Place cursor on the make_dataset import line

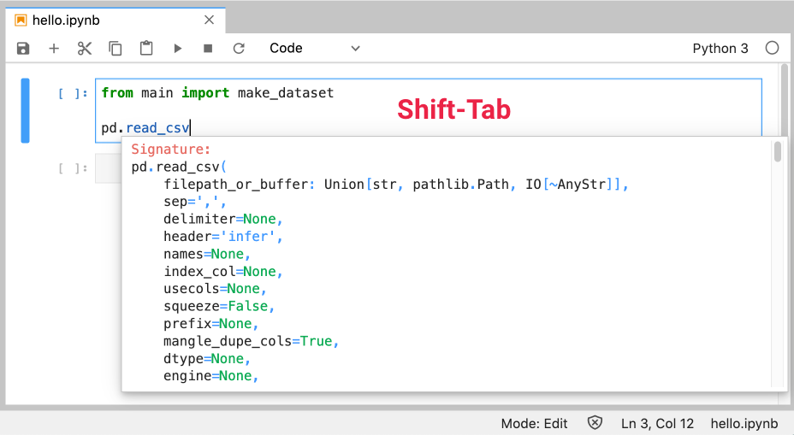[257, 93]
